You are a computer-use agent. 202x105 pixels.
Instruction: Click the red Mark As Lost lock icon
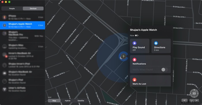(134, 80)
